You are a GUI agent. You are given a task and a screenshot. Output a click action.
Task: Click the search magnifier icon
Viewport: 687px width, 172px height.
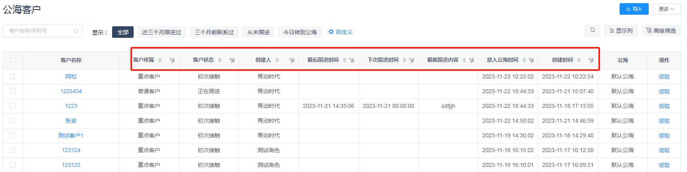click(75, 31)
